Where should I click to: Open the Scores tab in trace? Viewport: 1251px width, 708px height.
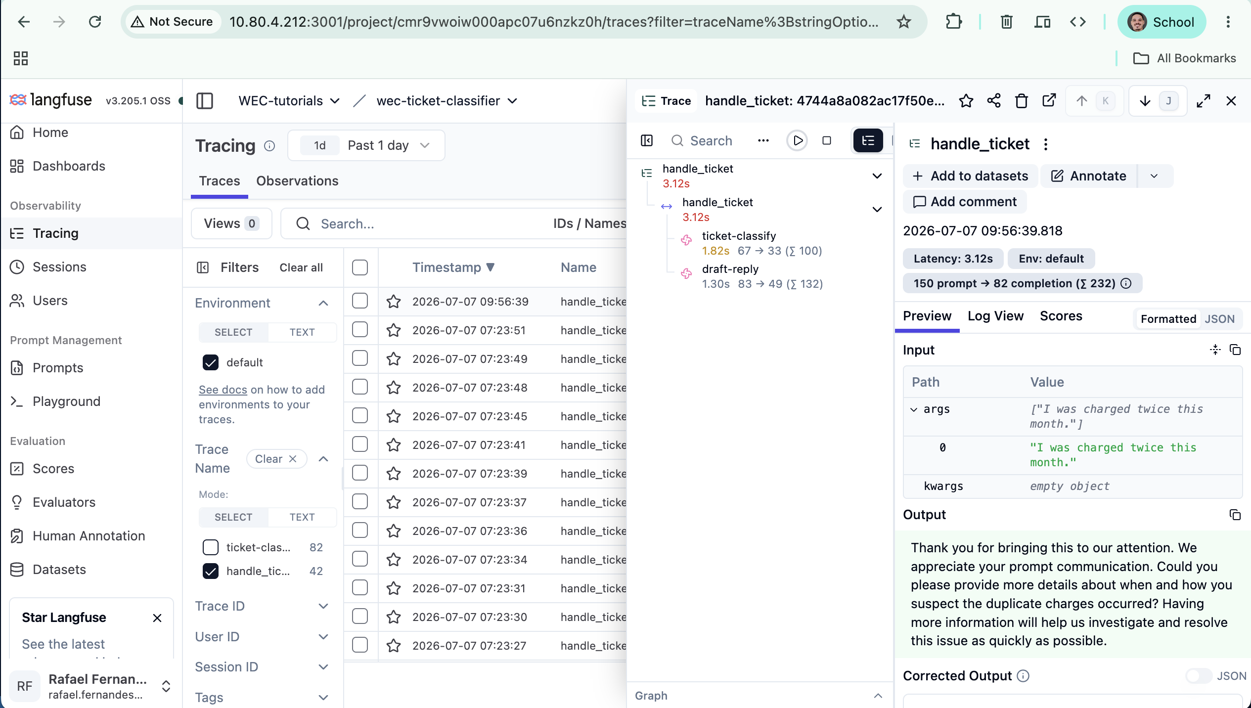[1061, 316]
